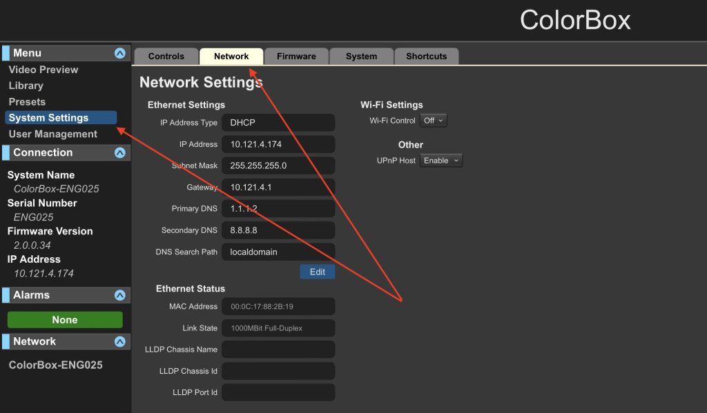Open Video Preview from the menu
The width and height of the screenshot is (707, 413).
pyautogui.click(x=43, y=70)
